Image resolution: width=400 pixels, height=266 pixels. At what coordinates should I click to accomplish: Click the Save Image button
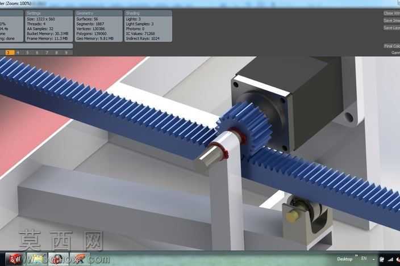point(391,20)
